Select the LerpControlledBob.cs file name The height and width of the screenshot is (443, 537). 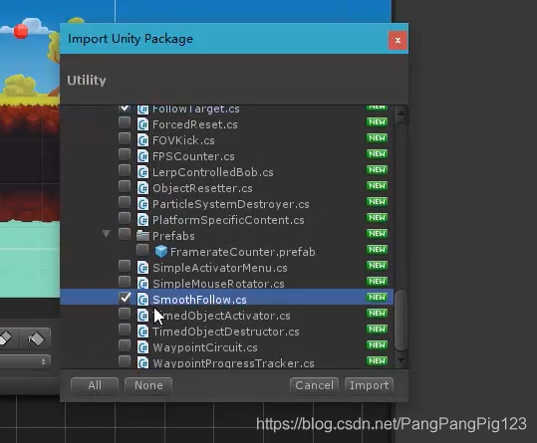(x=213, y=172)
